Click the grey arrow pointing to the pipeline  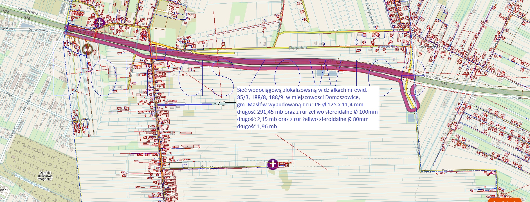pos(225,104)
